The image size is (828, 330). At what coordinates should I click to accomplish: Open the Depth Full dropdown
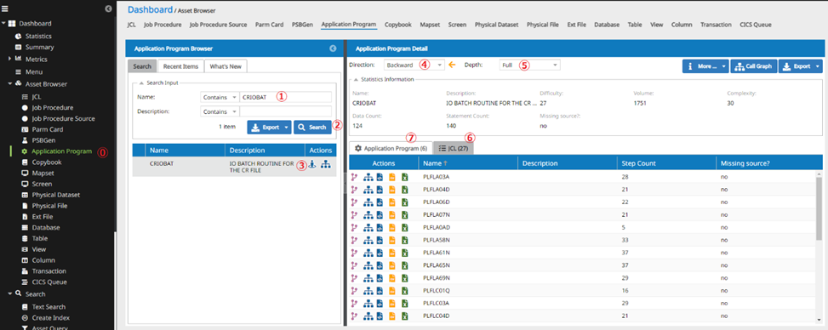[x=529, y=65]
